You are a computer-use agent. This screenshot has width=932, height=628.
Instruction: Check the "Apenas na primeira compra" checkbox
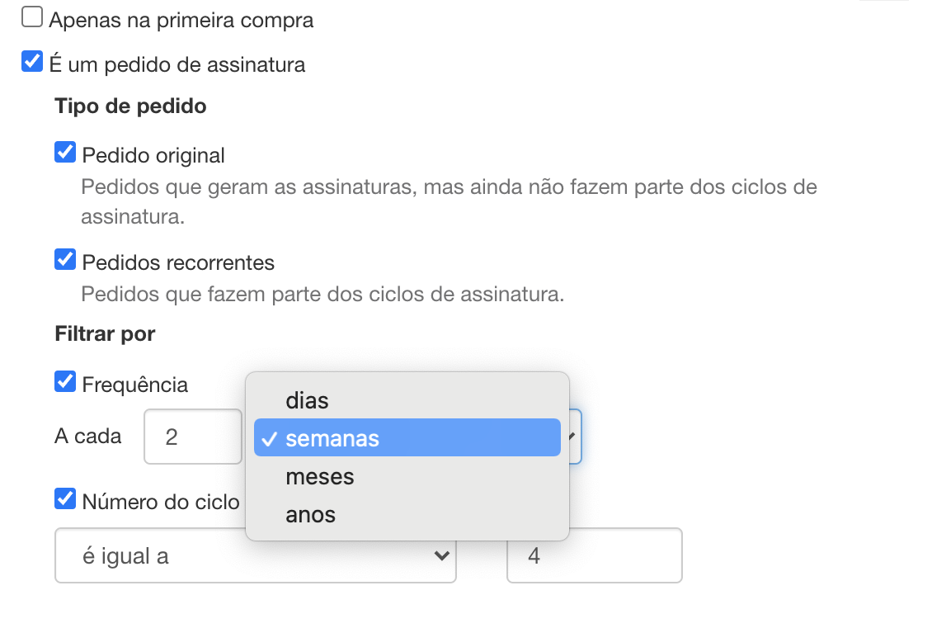31,14
